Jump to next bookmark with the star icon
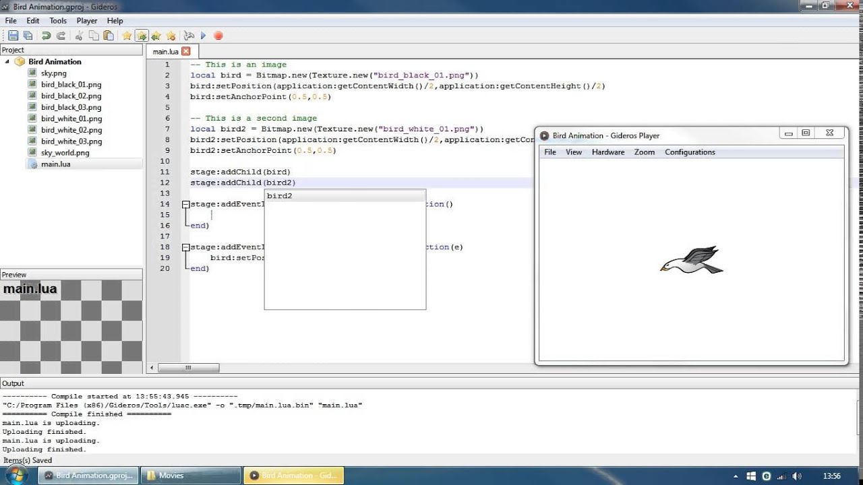Screen dimensions: 863x485 pos(142,36)
